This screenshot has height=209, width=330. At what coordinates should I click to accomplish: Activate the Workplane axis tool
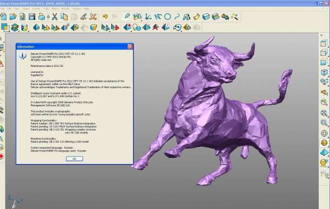(x=148, y=16)
